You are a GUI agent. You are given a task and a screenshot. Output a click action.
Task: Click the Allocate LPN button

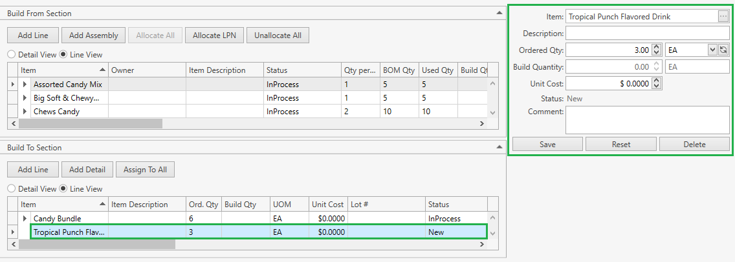[214, 35]
